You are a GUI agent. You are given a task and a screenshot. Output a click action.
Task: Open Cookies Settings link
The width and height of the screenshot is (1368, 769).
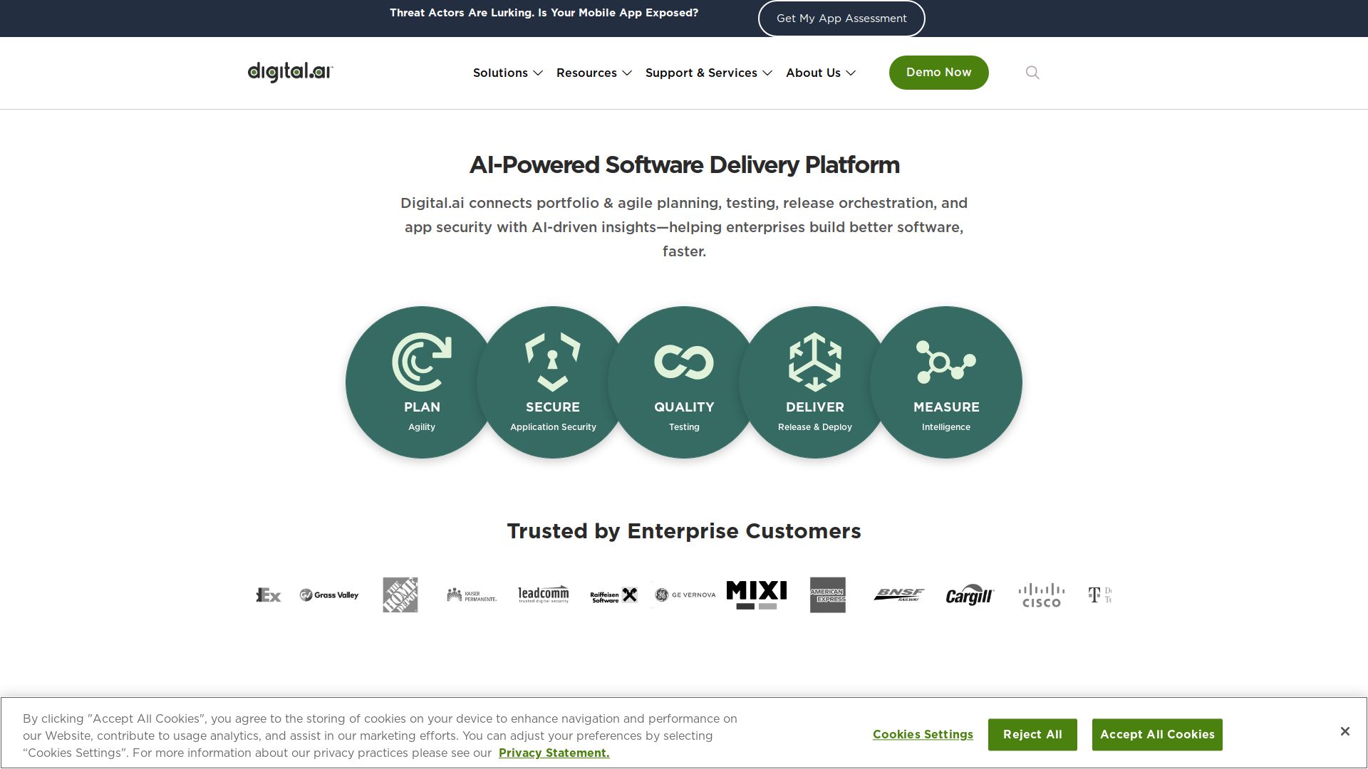923,734
